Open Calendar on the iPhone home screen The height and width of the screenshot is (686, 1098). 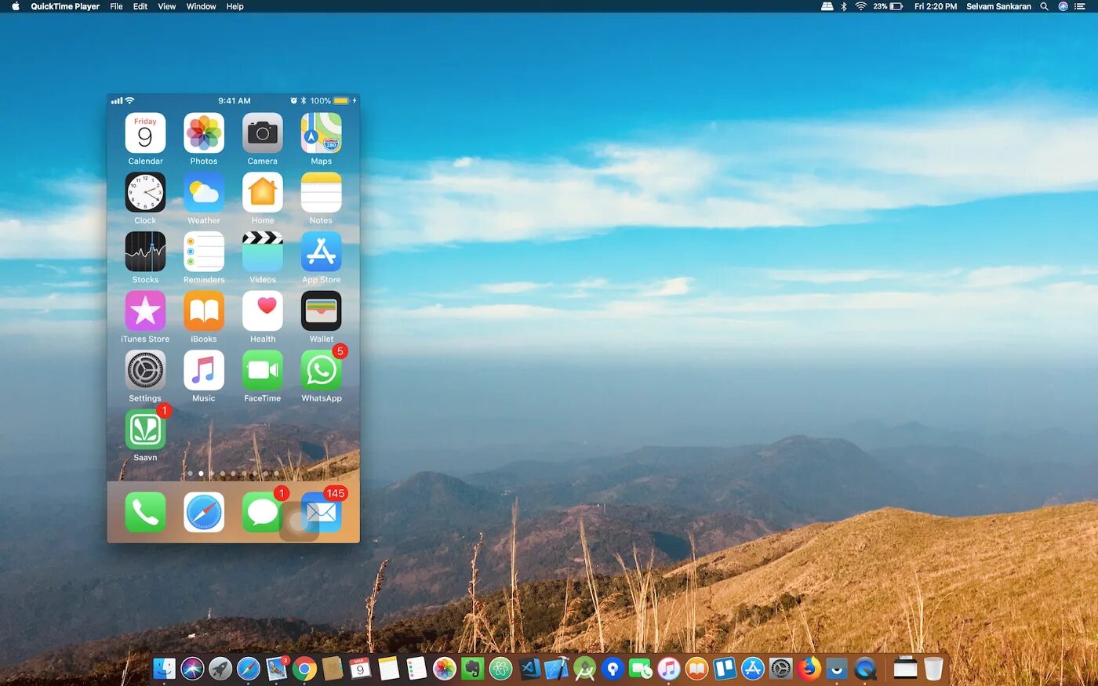click(145, 133)
